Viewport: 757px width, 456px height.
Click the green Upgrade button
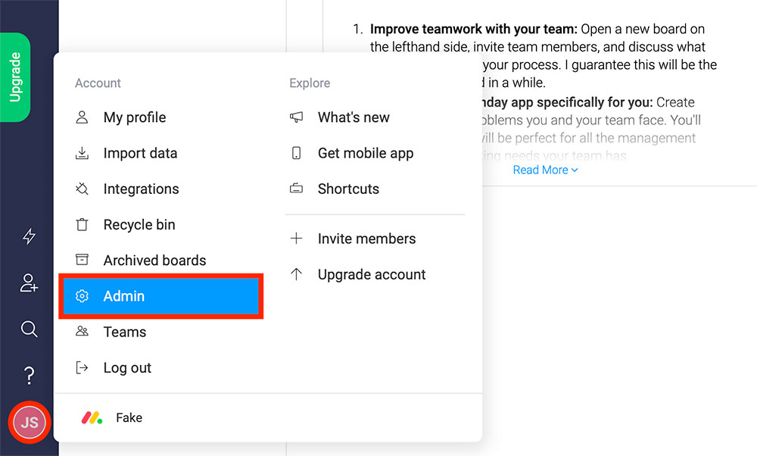(x=15, y=77)
